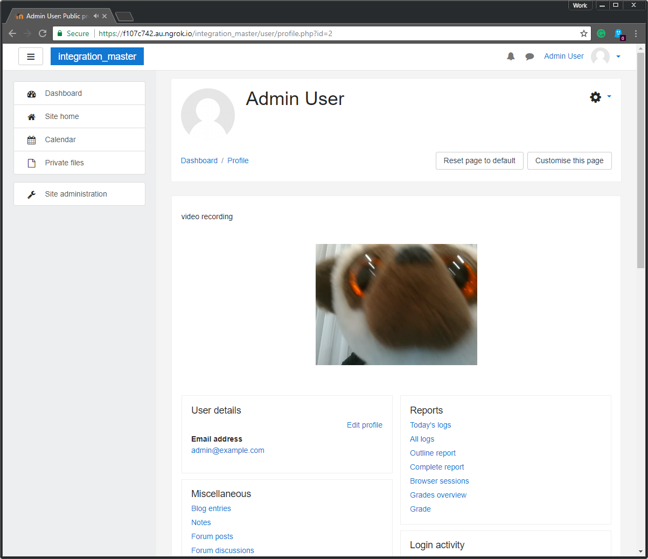This screenshot has width=648, height=559.
Task: Open Forum discussions link
Action: pyautogui.click(x=222, y=550)
